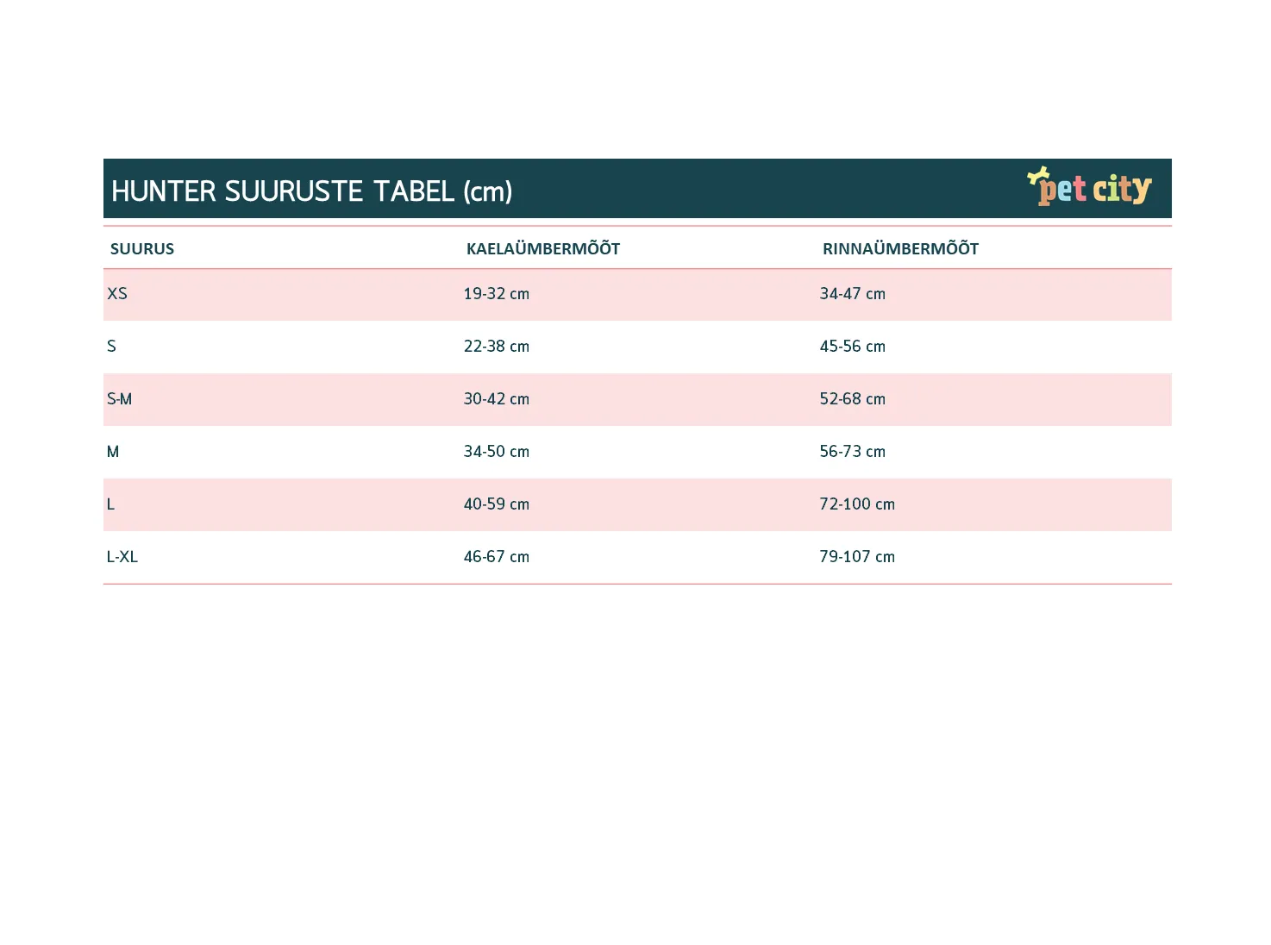The image size is (1271, 945).
Task: Click the 52-68 cm chest value
Action: 853,399
